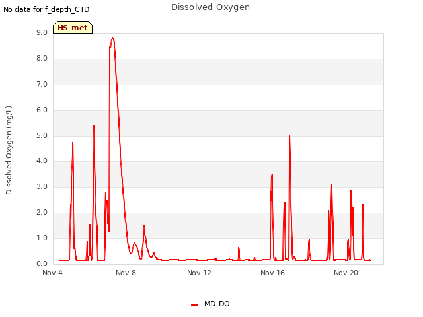Click the Nov 16 x-axis tick label
This screenshot has height=317, width=423.
(272, 273)
